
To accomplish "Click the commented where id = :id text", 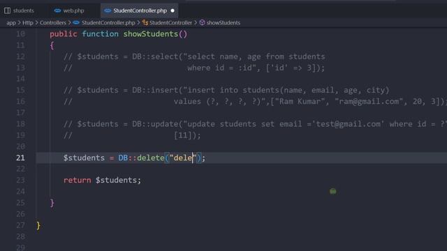I will point(221,68).
